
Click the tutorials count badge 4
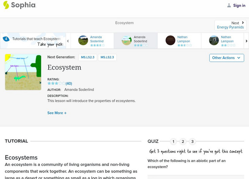click(x=6, y=39)
